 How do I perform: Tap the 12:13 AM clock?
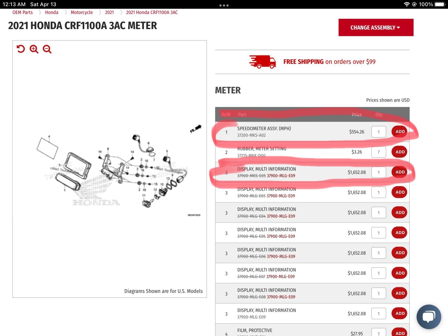pos(14,4)
